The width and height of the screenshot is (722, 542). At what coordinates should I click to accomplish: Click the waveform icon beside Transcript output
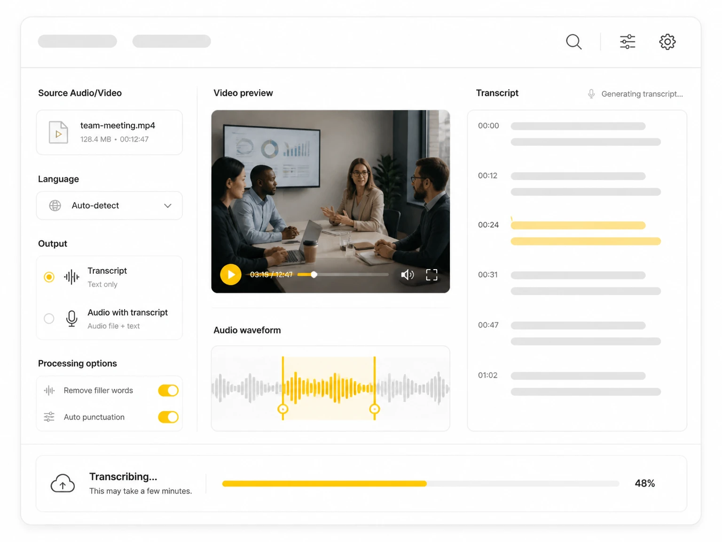point(71,277)
